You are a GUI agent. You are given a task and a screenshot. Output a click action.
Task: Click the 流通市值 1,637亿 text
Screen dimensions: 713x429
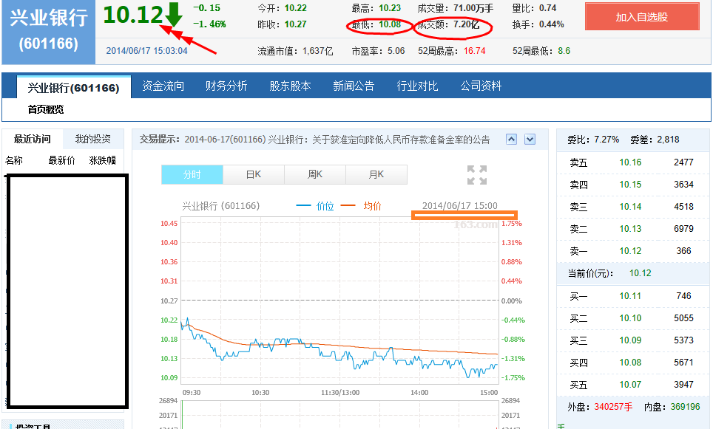(295, 51)
